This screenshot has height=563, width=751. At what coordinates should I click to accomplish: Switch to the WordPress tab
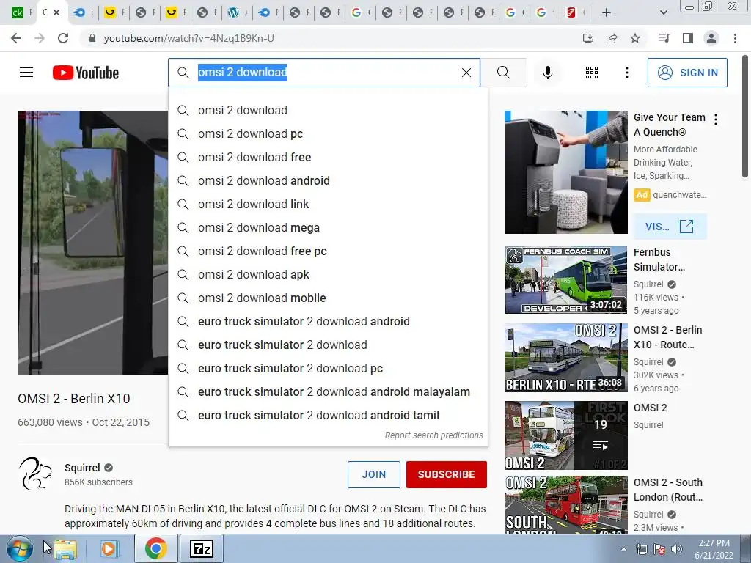(233, 13)
